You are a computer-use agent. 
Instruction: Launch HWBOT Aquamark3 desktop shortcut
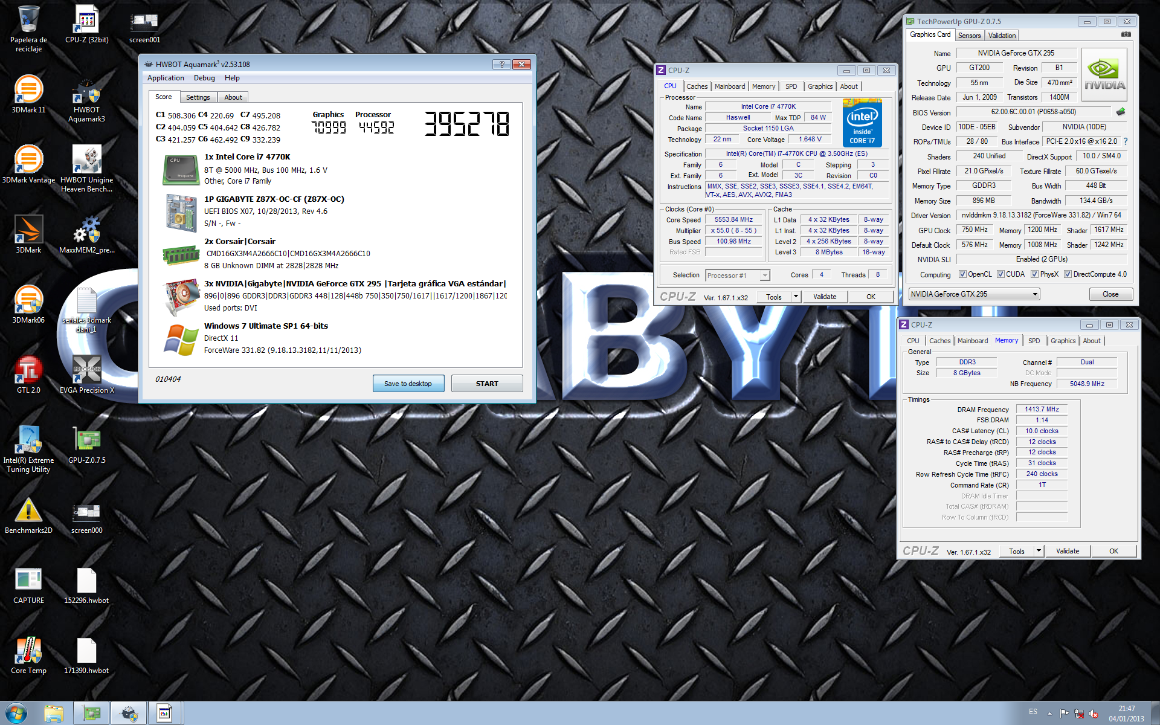[x=86, y=100]
